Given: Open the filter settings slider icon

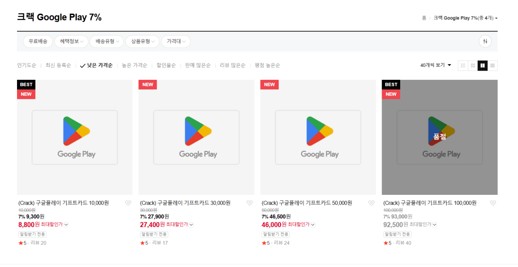Looking at the screenshot, I should 485,41.
